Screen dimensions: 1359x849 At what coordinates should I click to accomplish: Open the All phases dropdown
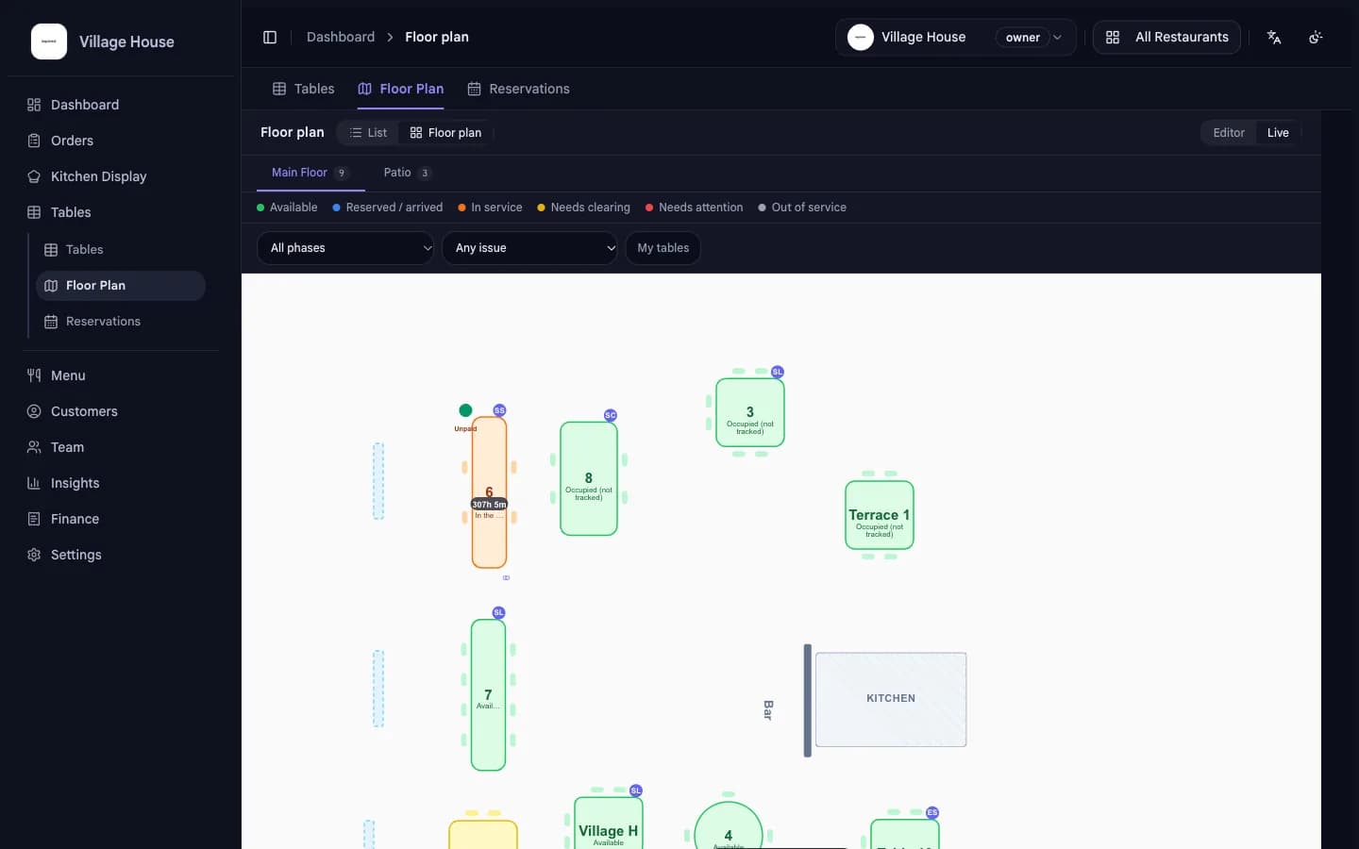tap(345, 248)
